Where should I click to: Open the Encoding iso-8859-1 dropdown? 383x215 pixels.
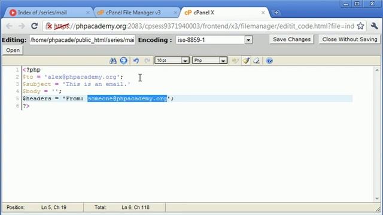point(214,40)
